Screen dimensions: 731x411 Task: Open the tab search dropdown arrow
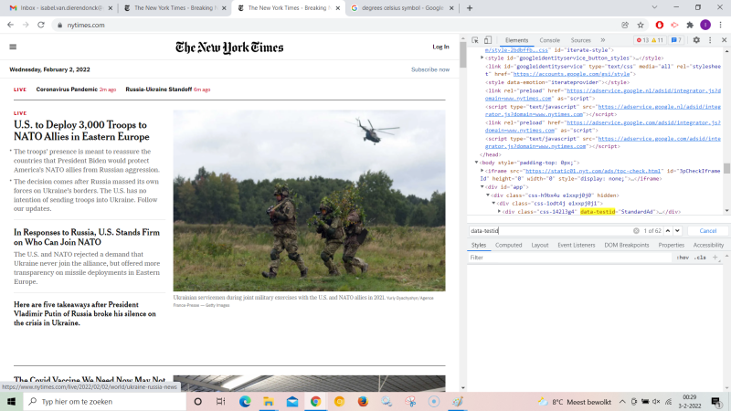pyautogui.click(x=654, y=7)
